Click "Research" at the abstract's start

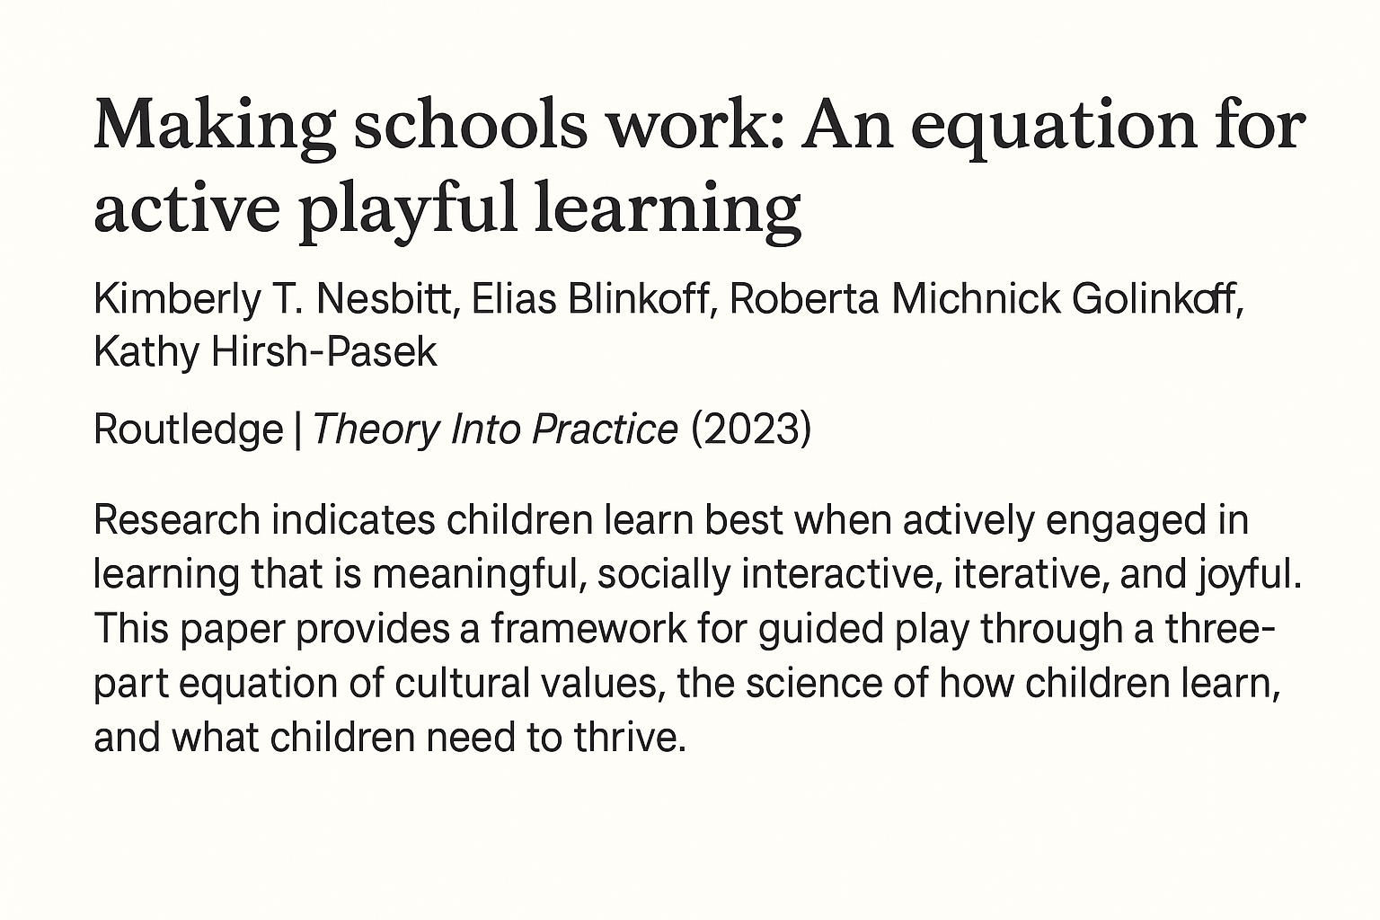[x=176, y=520]
